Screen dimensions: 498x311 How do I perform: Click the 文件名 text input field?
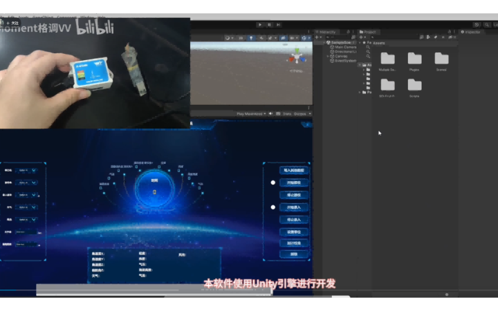[26, 232]
